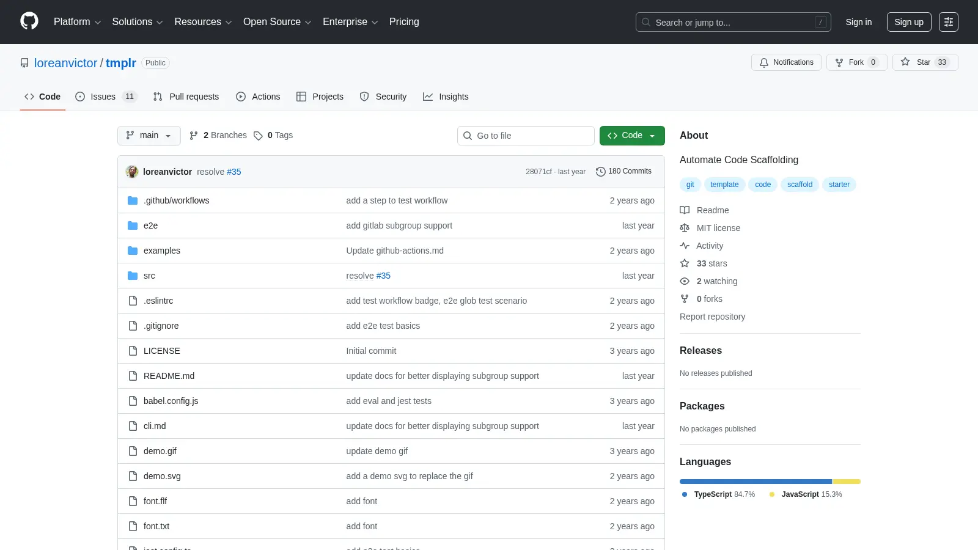Click the Report repository link
The height and width of the screenshot is (550, 978).
pos(712,317)
